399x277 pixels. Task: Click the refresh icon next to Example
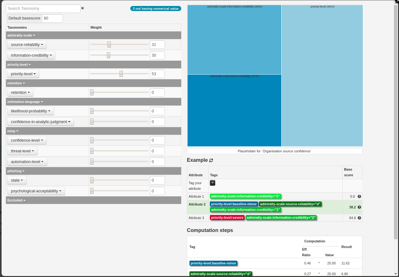click(211, 160)
